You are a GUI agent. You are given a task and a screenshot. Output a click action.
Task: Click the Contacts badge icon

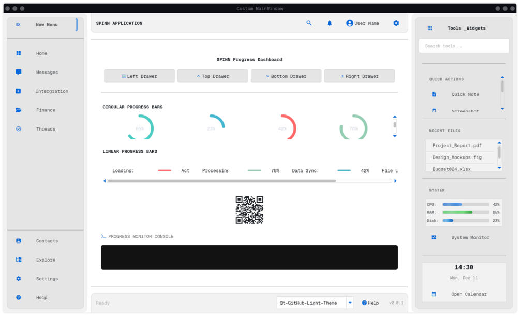[x=19, y=241]
